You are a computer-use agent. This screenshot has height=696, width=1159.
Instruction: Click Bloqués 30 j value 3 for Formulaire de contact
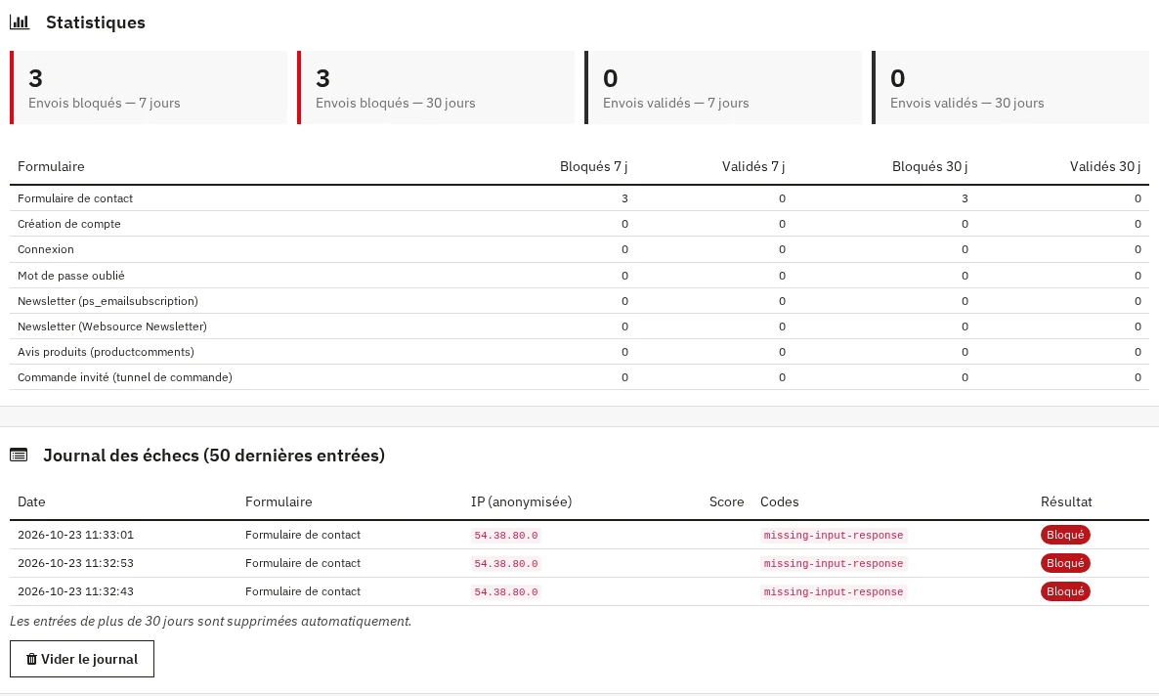(965, 198)
